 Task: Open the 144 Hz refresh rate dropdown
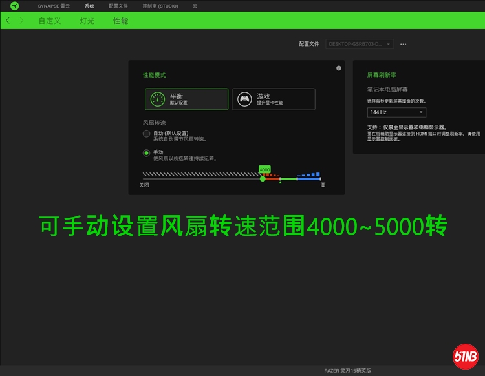[396, 112]
